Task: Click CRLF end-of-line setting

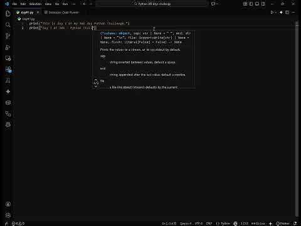Action: pos(209,223)
